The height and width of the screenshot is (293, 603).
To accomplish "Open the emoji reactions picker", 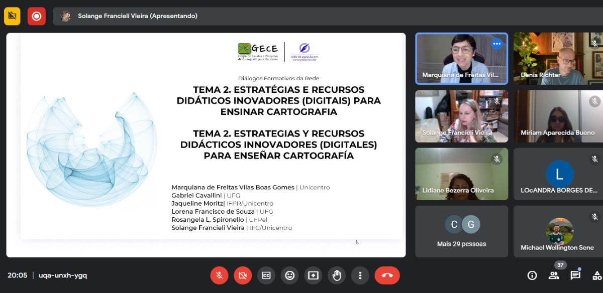I will pyautogui.click(x=289, y=275).
